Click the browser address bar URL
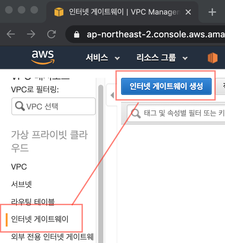The image size is (225, 243). coord(156,34)
